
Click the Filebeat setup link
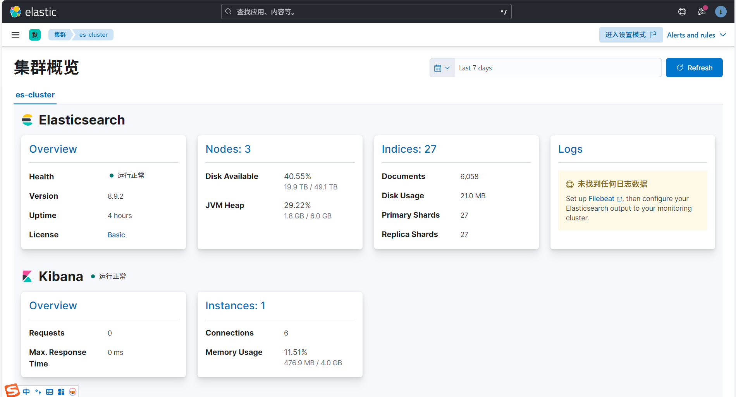[601, 199]
